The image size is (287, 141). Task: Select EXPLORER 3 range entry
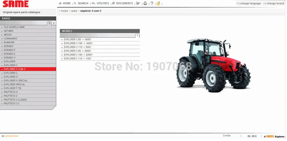click(28, 65)
